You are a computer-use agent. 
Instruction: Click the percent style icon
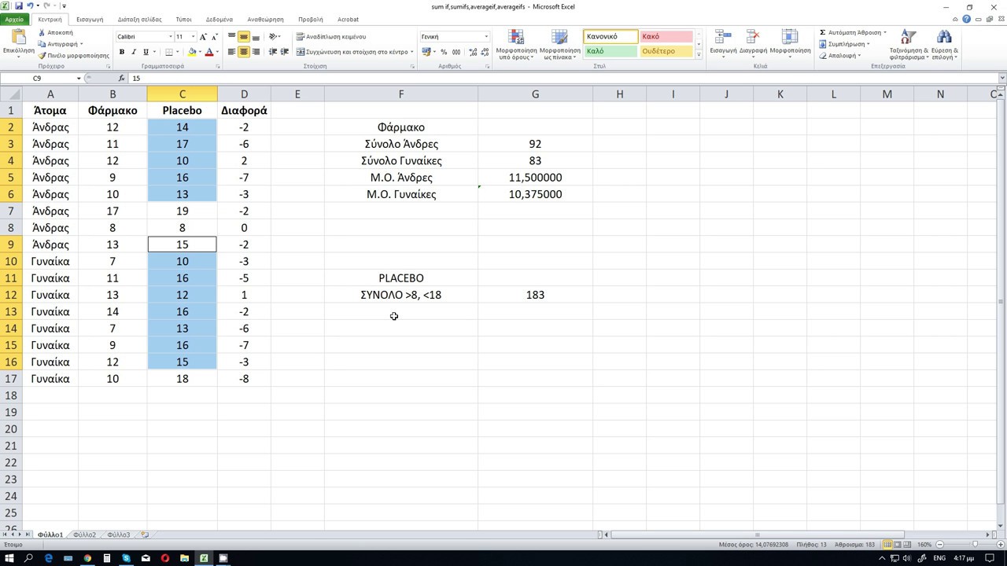tap(444, 52)
